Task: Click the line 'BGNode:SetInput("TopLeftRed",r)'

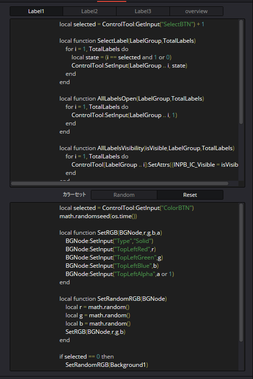Action: [x=111, y=249]
